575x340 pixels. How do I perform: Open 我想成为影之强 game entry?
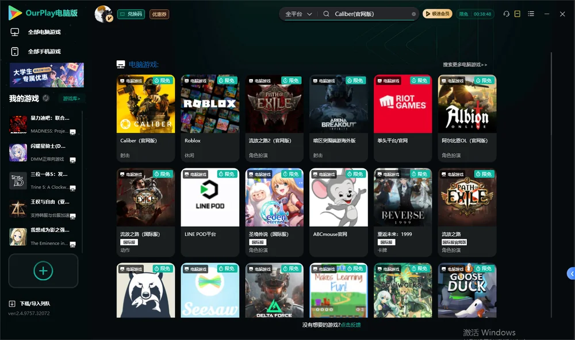(x=43, y=237)
